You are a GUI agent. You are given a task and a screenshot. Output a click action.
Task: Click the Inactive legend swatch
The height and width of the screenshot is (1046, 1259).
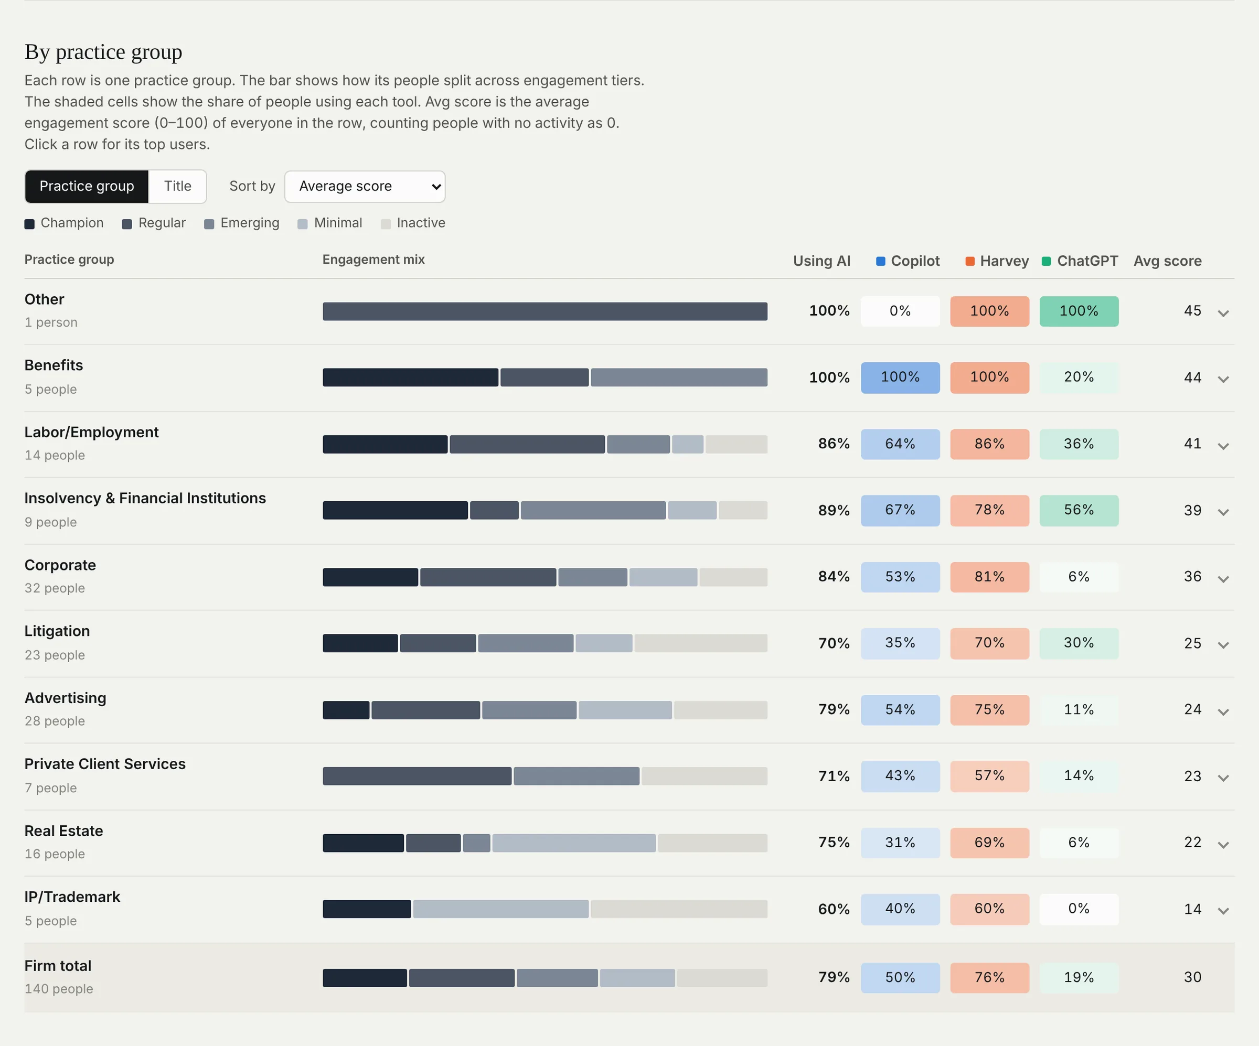tap(386, 224)
